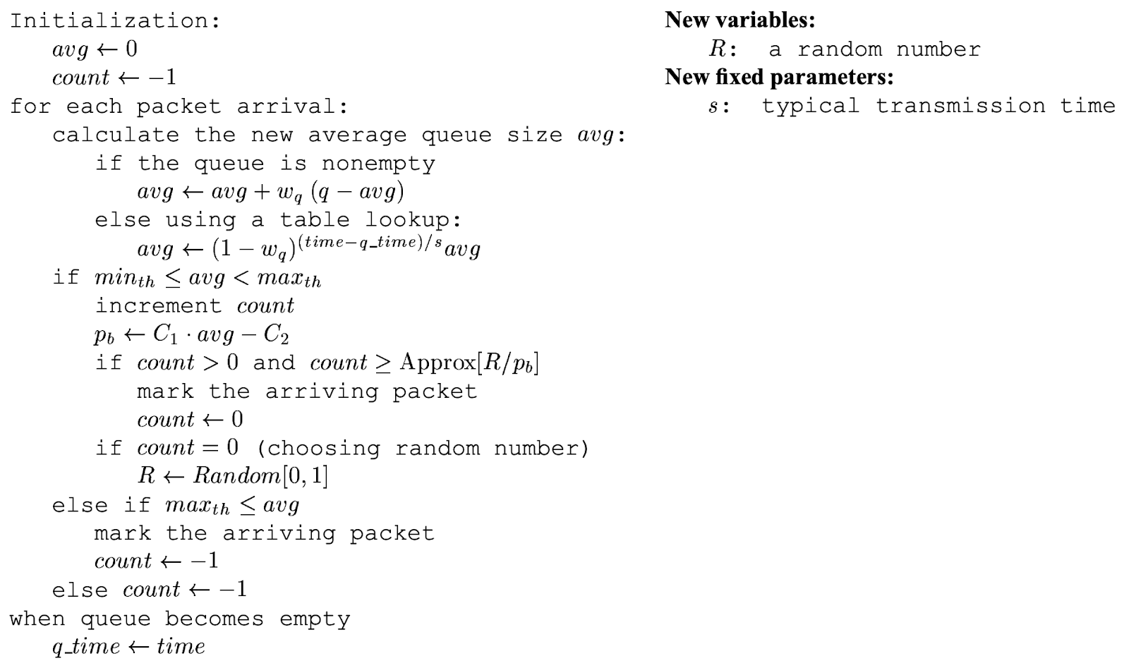Click 'typical transmission time' description
This screenshot has width=1129, height=668.
[939, 106]
